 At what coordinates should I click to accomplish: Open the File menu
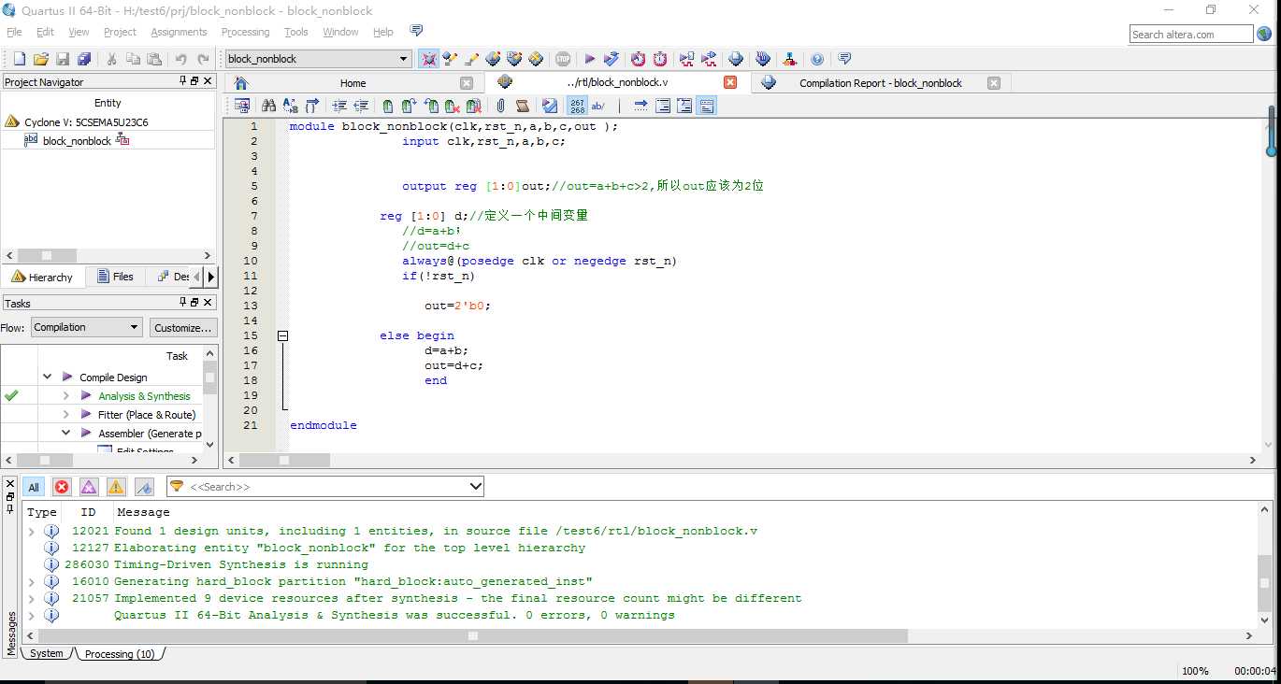pyautogui.click(x=14, y=32)
